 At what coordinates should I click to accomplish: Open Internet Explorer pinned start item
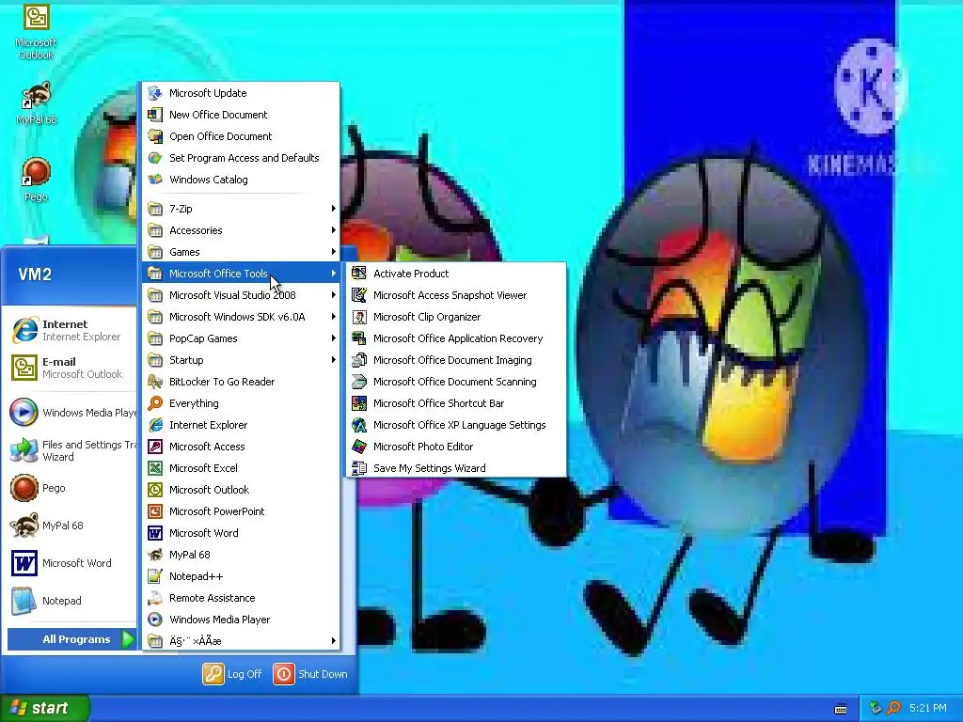tap(71, 330)
